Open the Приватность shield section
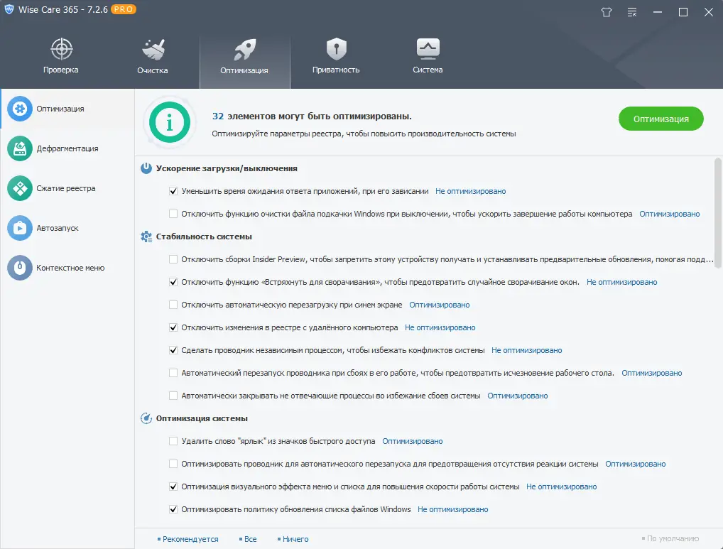 [x=336, y=53]
